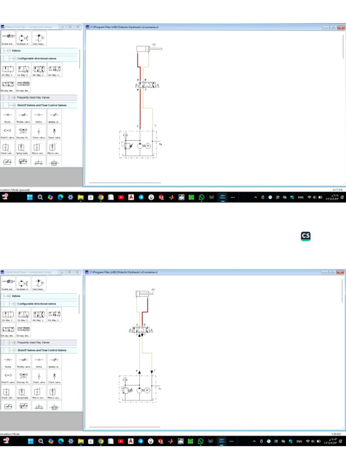Click the directional valve in upper circuit
The image size is (346, 461).
pos(147,85)
